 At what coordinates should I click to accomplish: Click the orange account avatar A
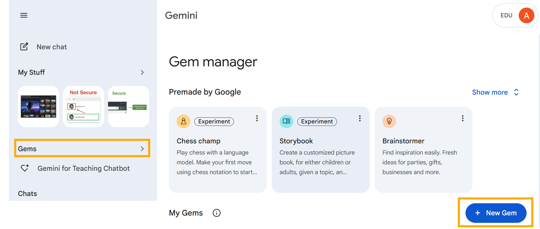526,15
